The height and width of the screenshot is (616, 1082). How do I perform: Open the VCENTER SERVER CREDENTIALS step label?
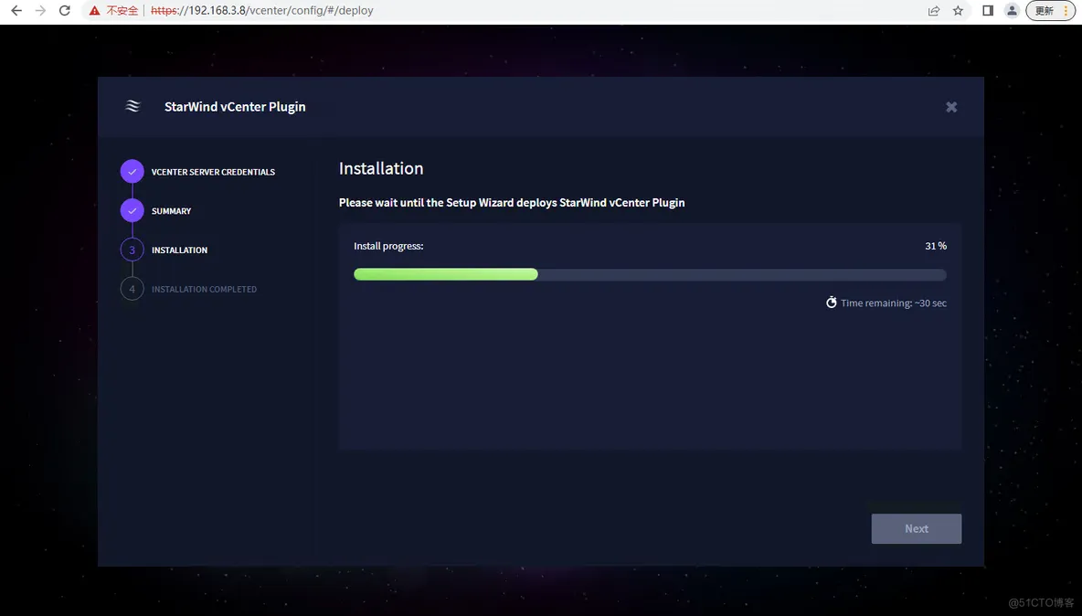(x=213, y=172)
